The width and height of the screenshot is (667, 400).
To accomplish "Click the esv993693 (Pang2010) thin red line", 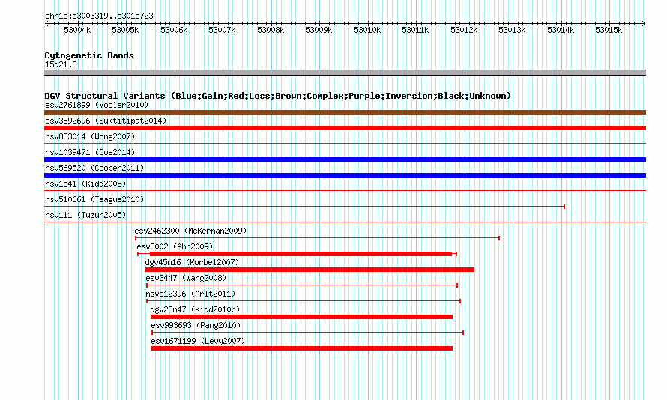I will pos(307,333).
